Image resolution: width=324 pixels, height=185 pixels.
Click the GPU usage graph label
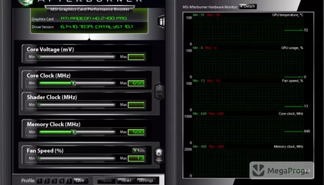(292, 48)
